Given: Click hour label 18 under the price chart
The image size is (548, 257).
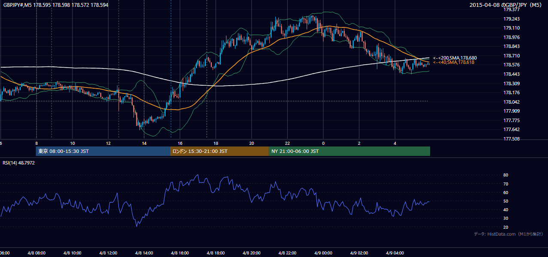Looking at the screenshot, I should [216, 143].
